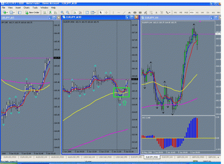Image resolution: width=224 pixels, height=164 pixels.
Task: Click the Zoom Out magnifier icon
Action: click(x=68, y=13)
